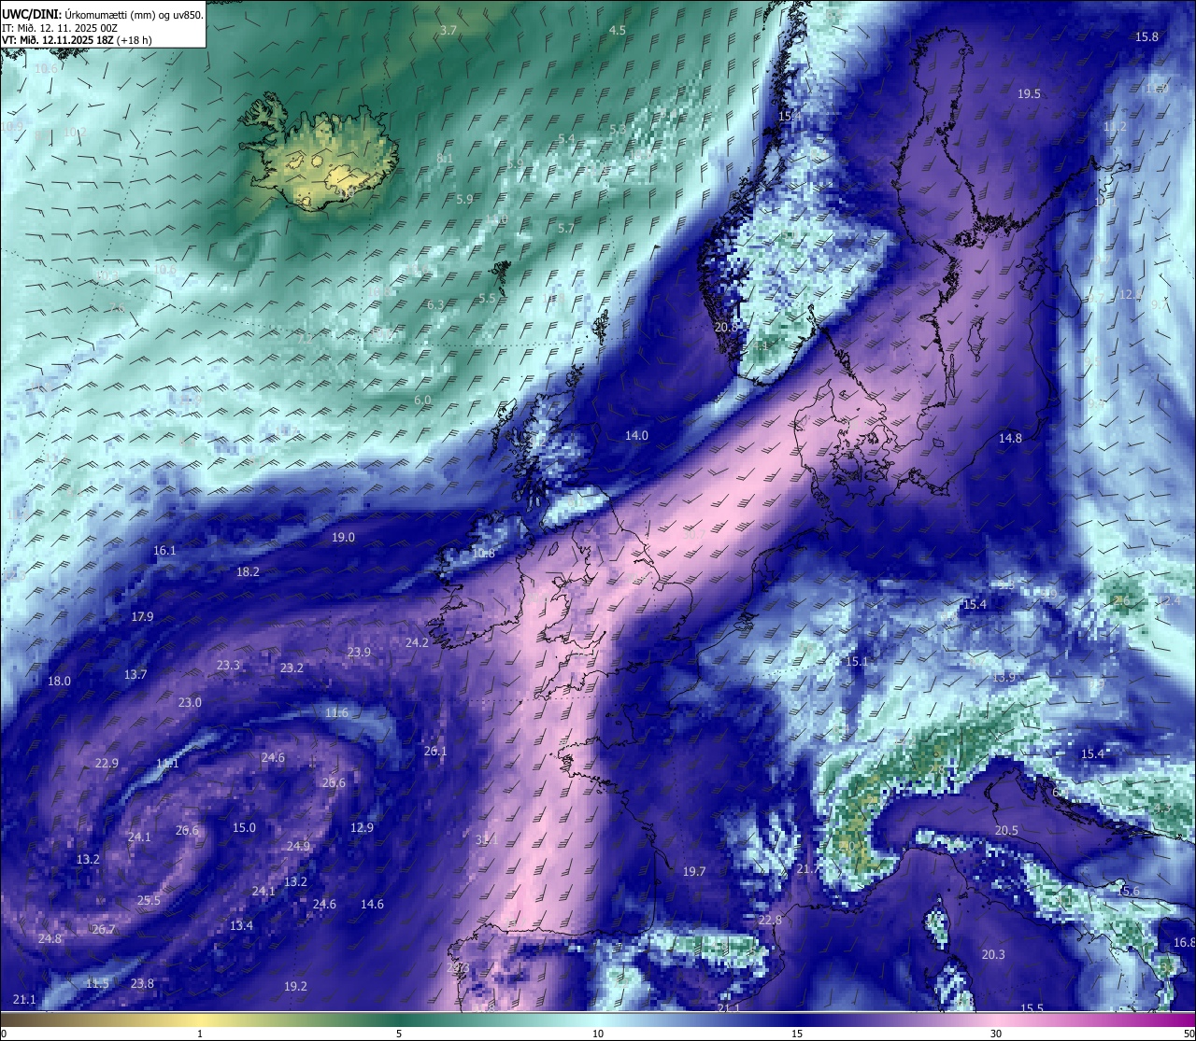
Task: Select the '23.3' value on the map
Action: point(228,666)
